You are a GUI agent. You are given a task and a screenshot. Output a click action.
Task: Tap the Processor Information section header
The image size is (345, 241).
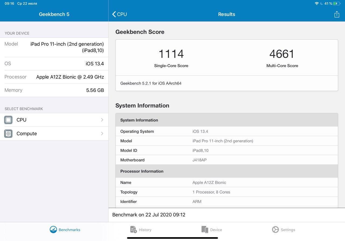pyautogui.click(x=227, y=171)
